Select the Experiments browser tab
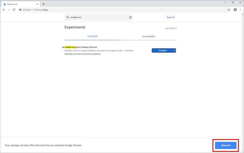The height and width of the screenshot is (153, 244). (x=20, y=4)
